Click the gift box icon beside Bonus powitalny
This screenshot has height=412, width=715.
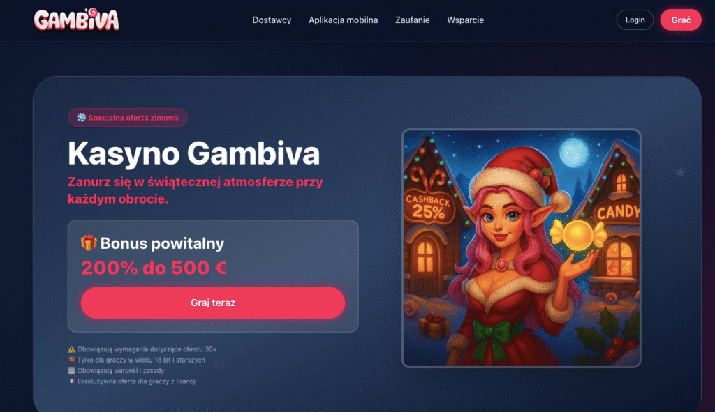click(x=89, y=243)
